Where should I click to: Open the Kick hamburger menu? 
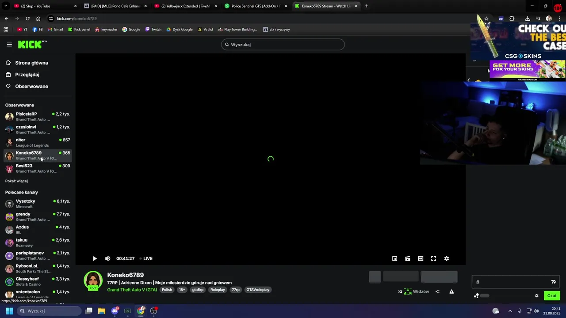(9, 45)
